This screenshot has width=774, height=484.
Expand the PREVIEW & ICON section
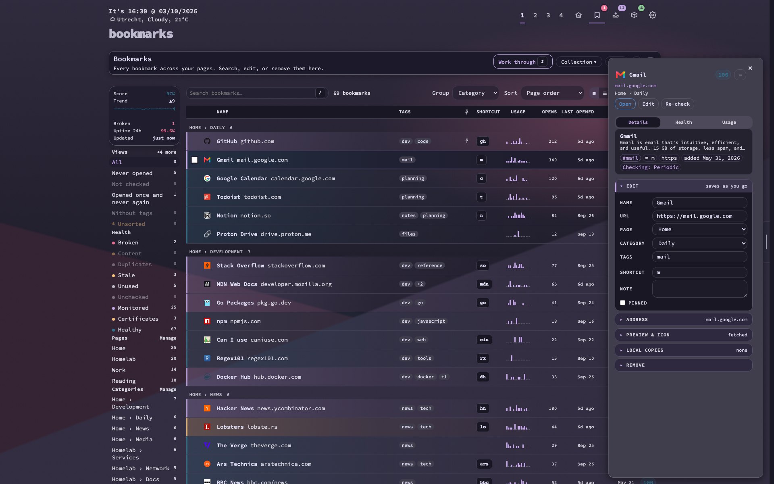[x=683, y=335]
